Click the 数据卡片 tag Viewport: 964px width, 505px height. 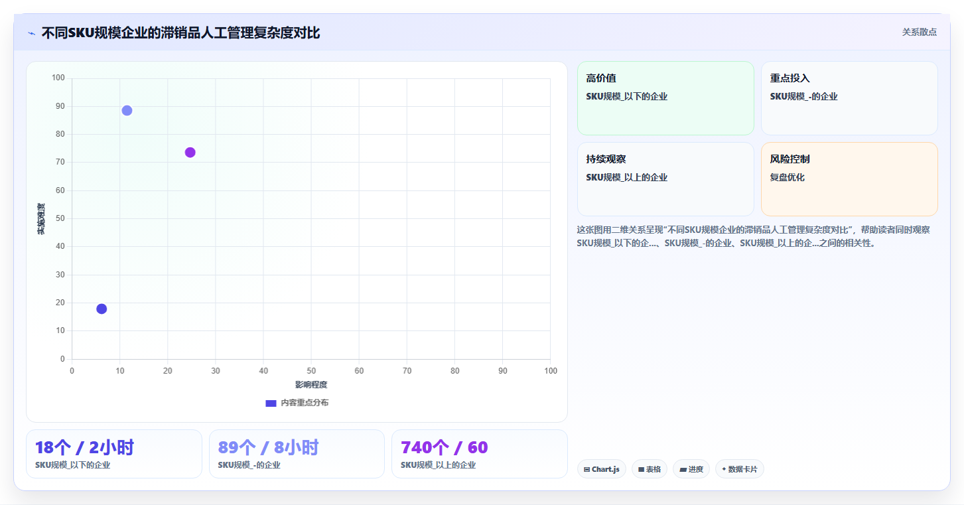(739, 469)
